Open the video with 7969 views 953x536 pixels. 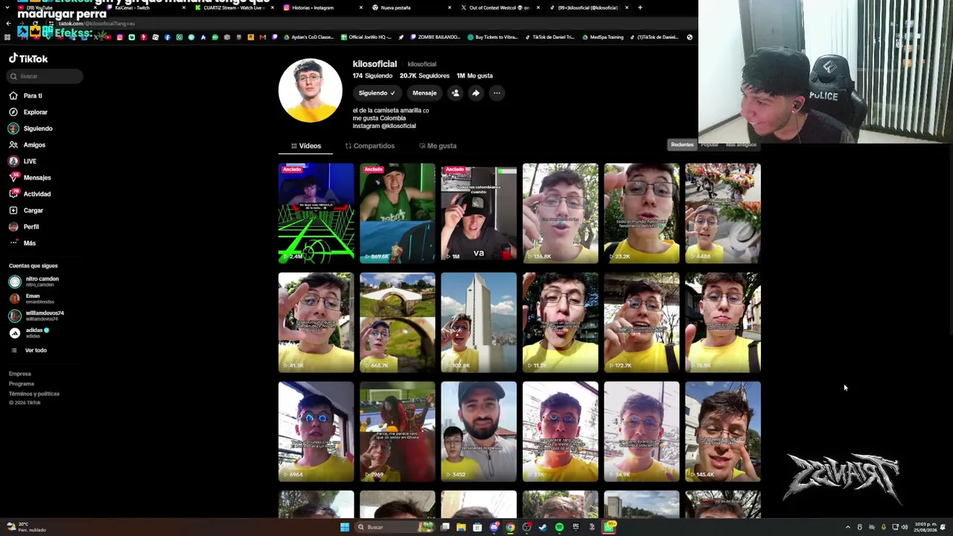pos(398,432)
